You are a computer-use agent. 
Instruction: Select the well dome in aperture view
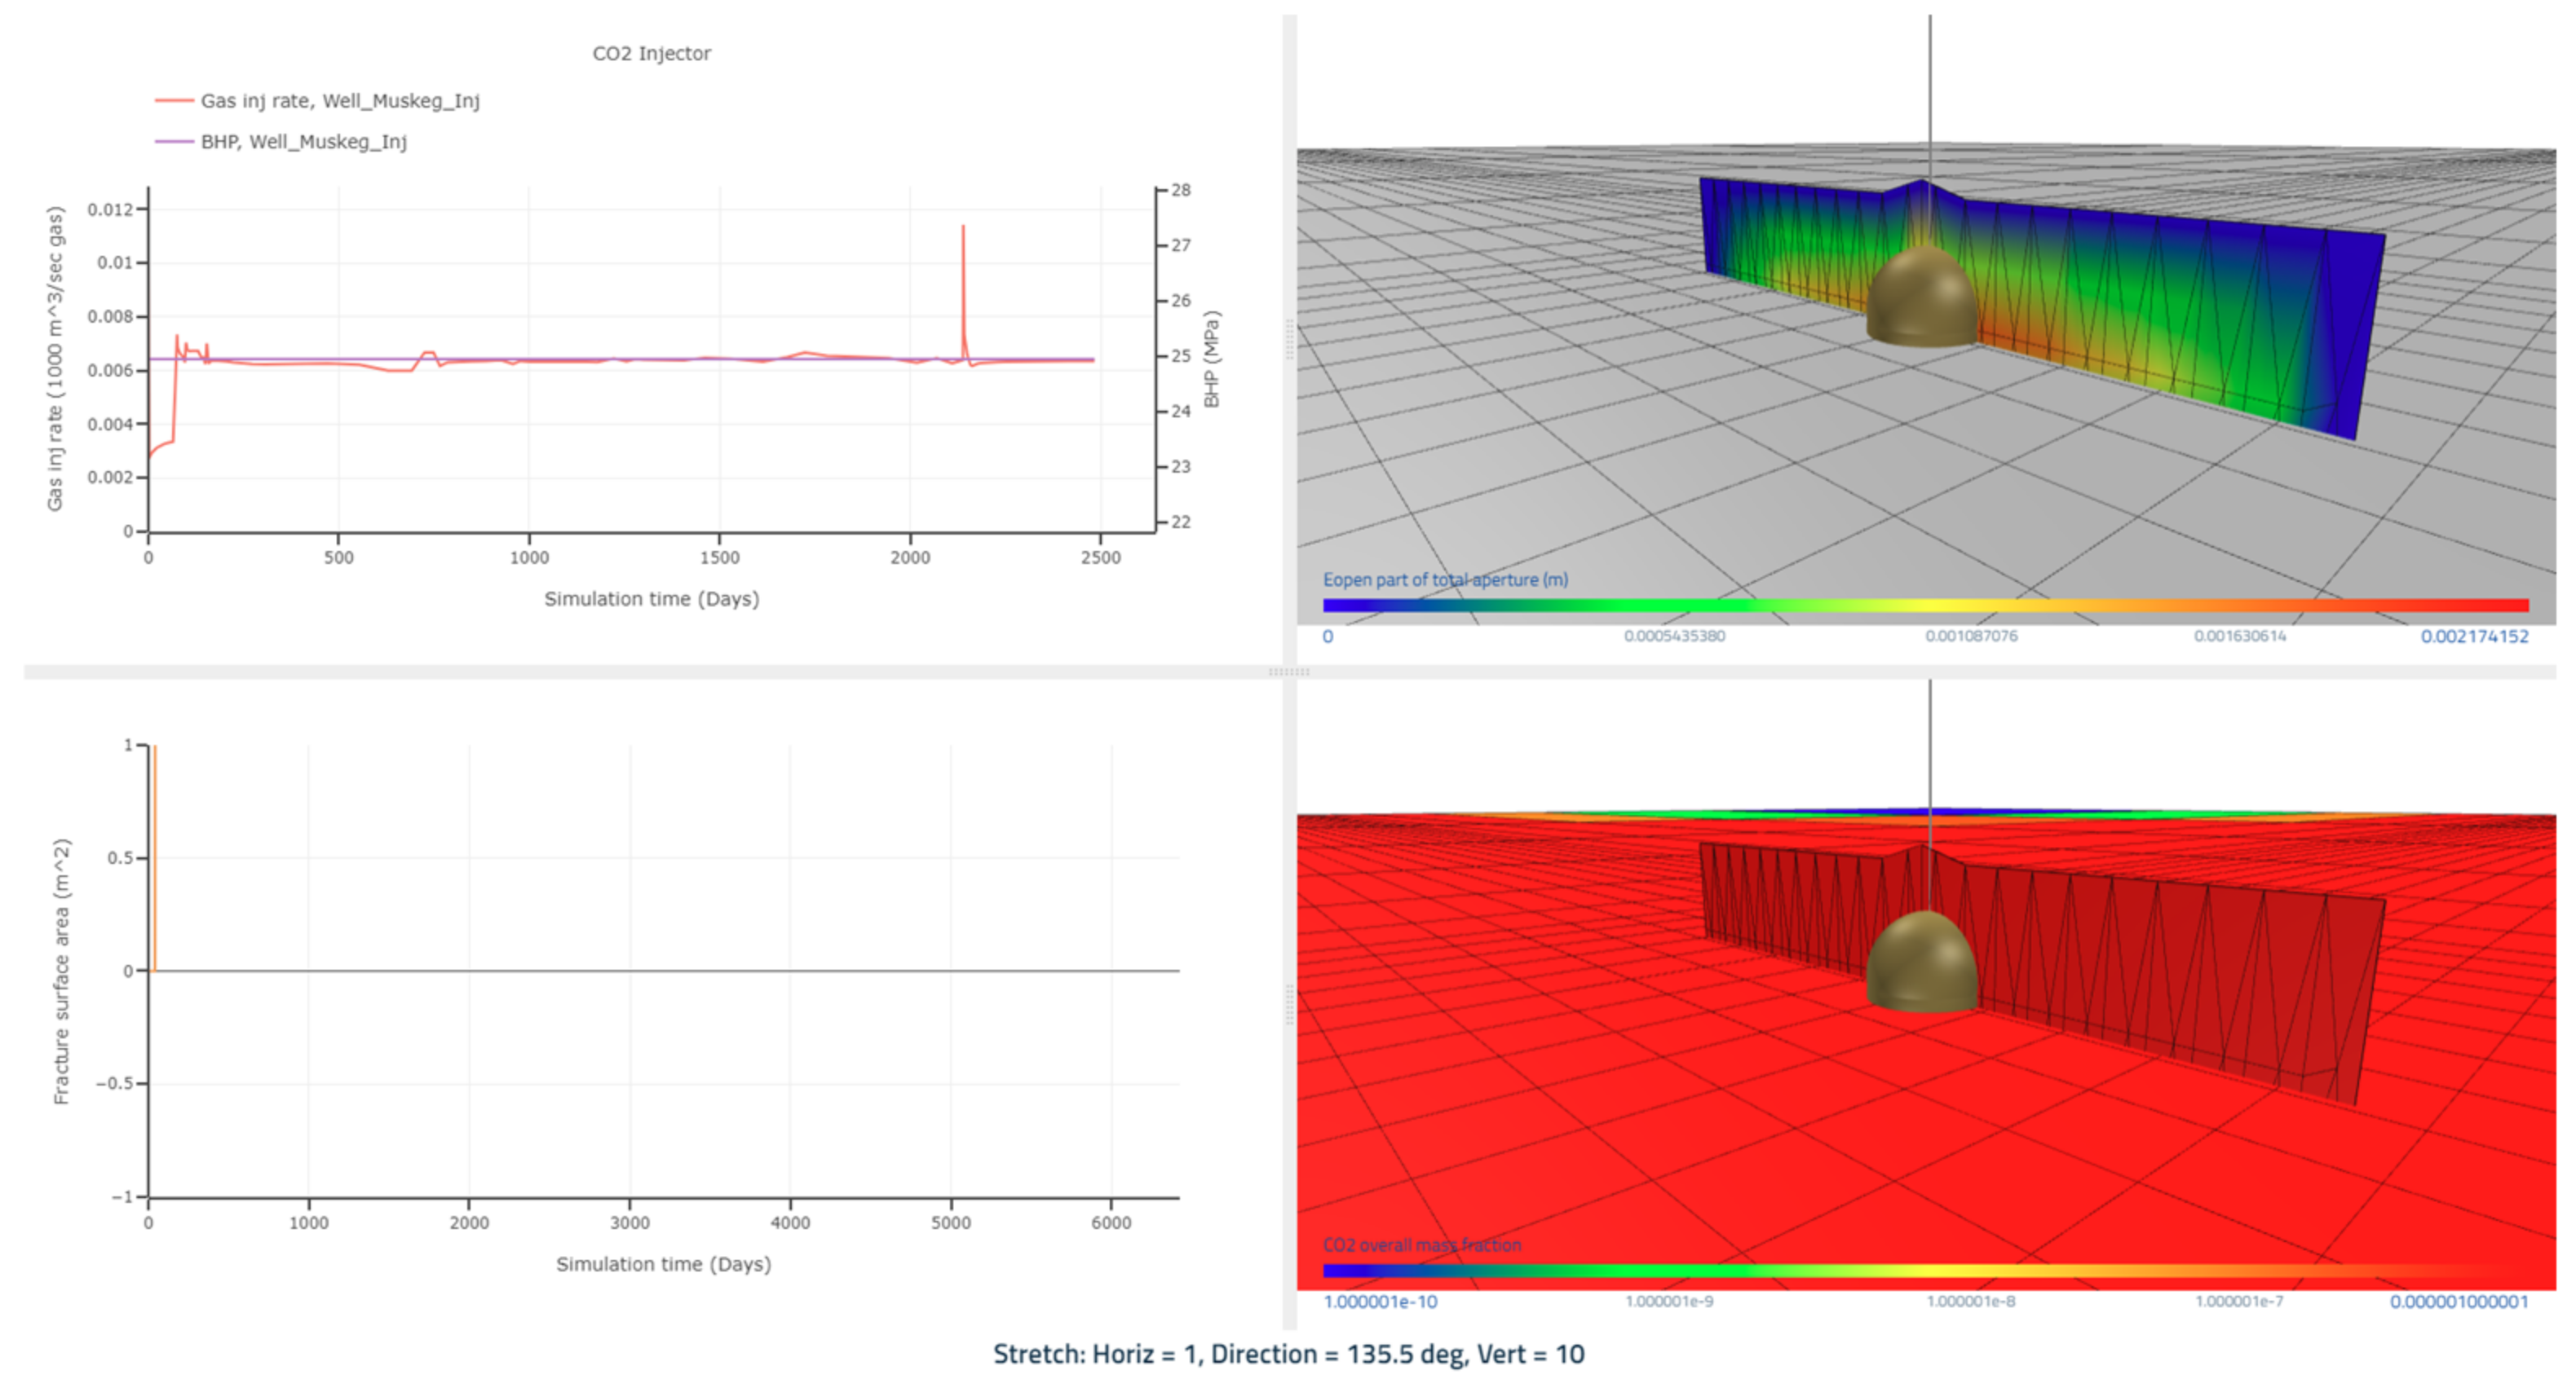coord(1920,297)
